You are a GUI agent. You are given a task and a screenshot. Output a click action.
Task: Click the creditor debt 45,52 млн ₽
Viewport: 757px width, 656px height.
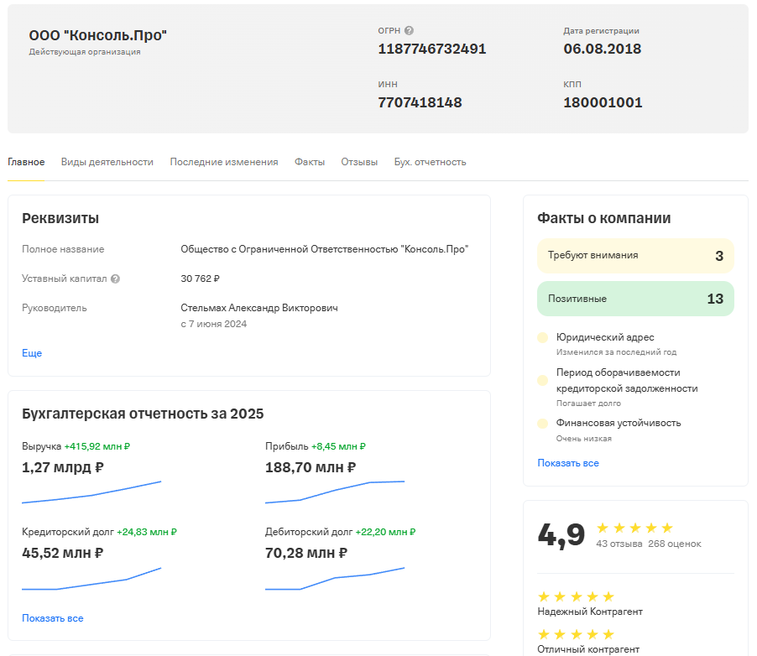pos(63,553)
